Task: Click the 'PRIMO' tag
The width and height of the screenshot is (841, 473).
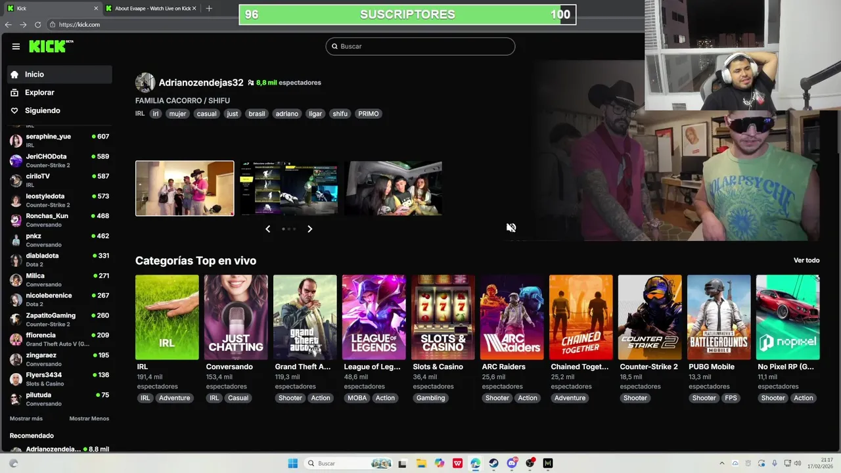Action: pos(369,114)
